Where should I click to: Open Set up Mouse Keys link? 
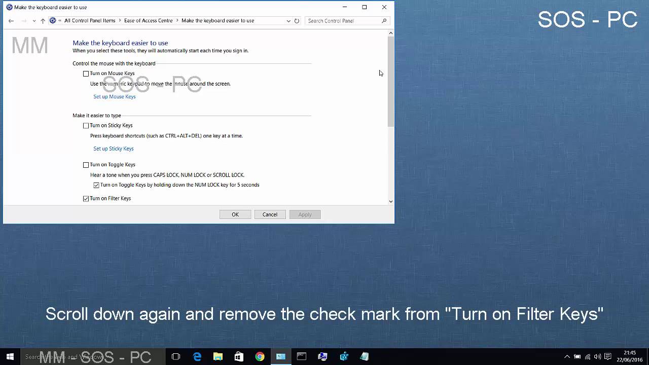tap(115, 97)
